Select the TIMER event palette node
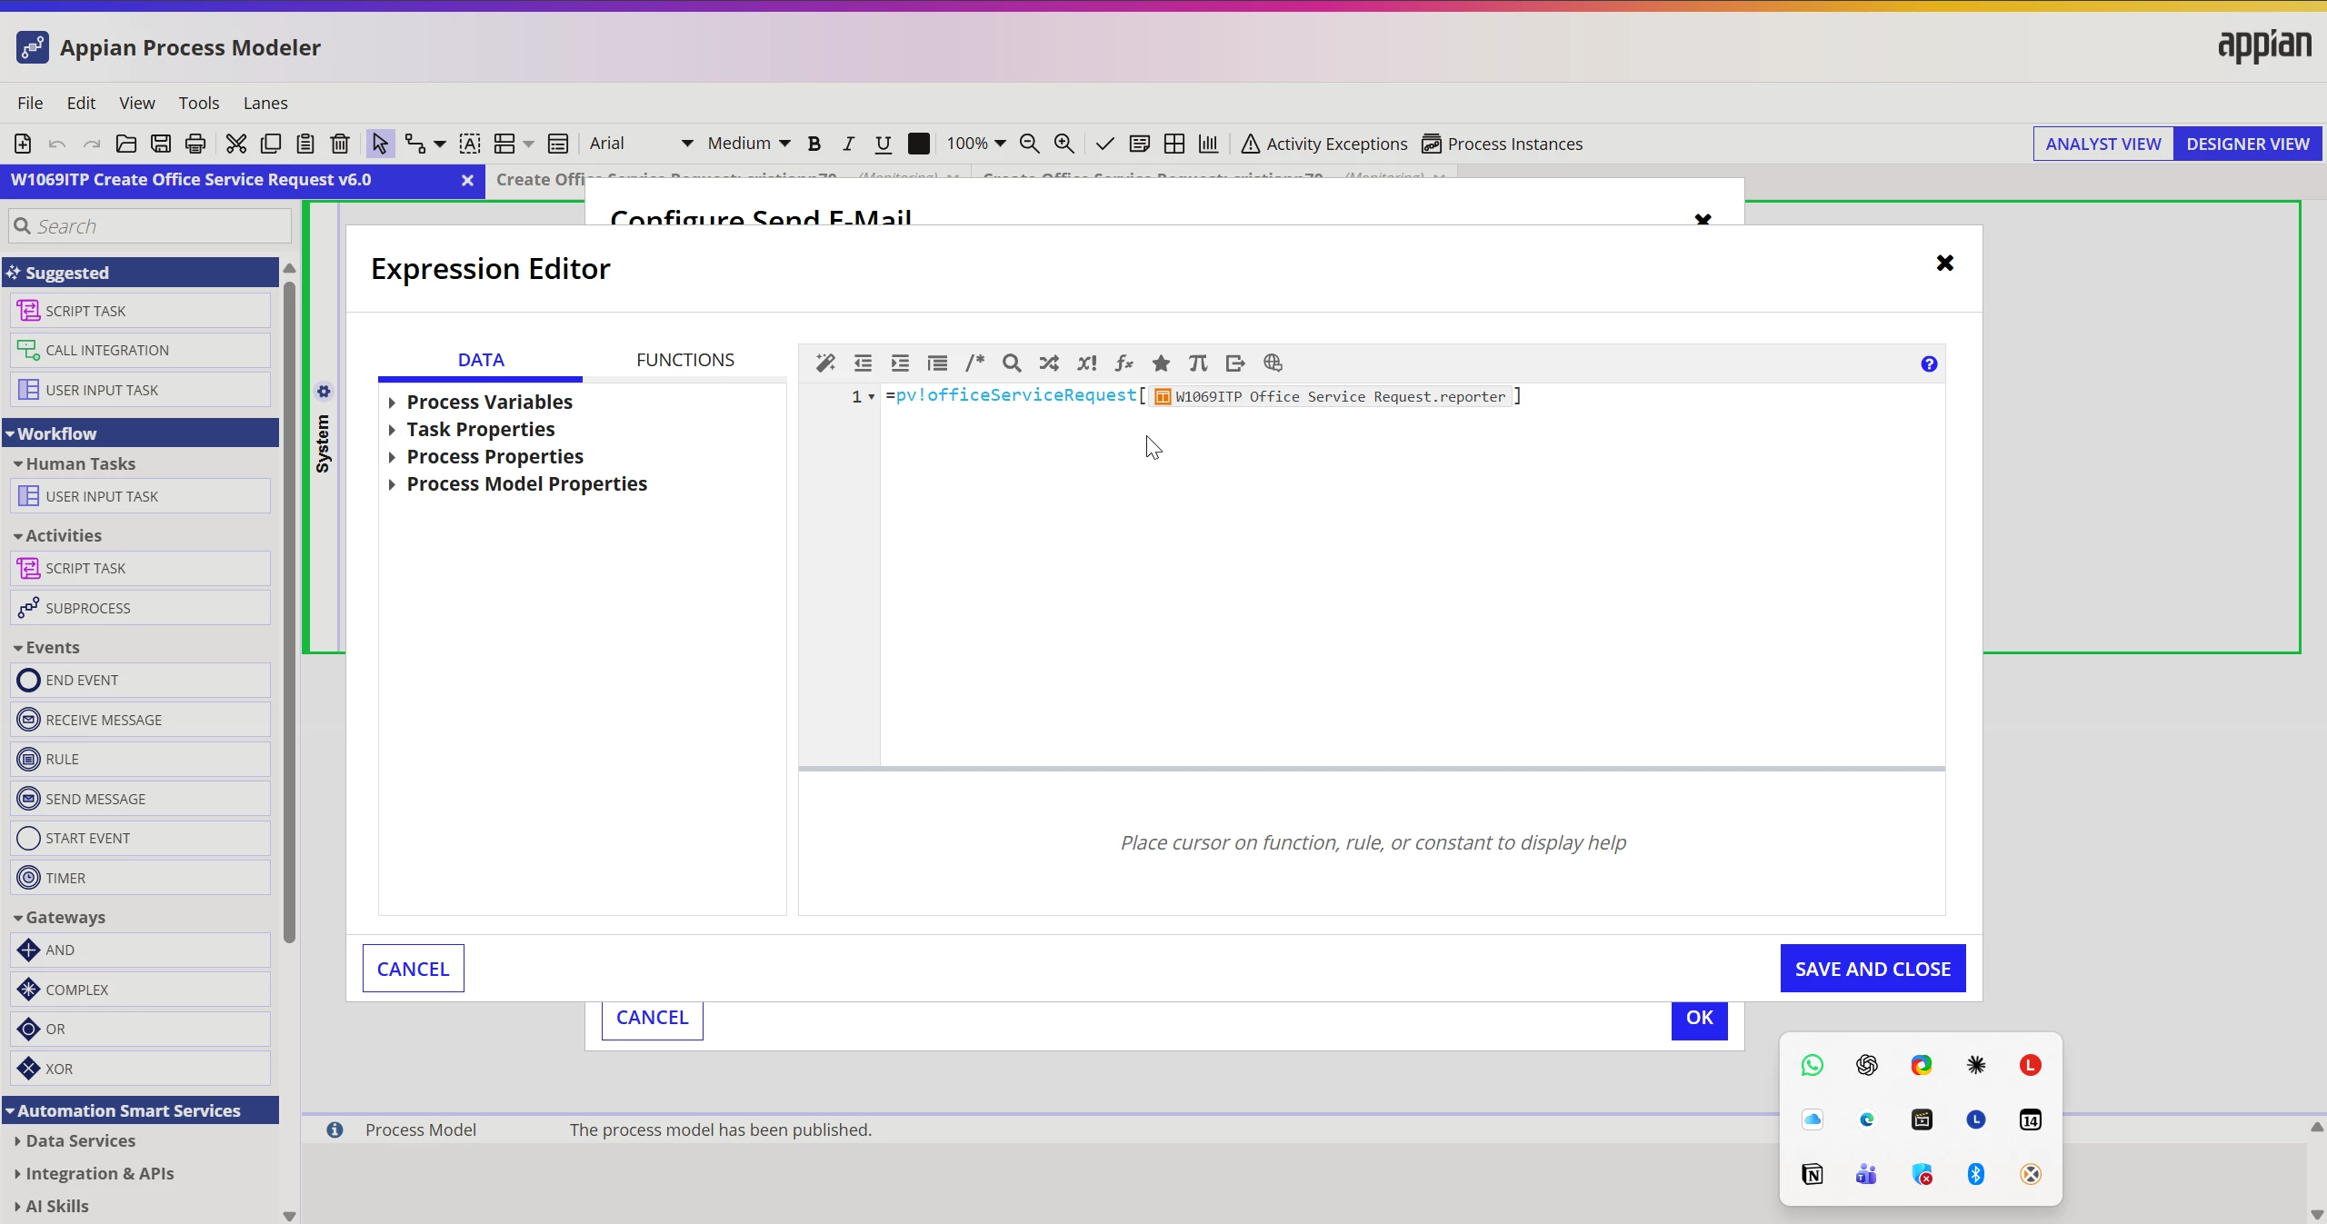The width and height of the screenshot is (2327, 1224). click(x=141, y=878)
